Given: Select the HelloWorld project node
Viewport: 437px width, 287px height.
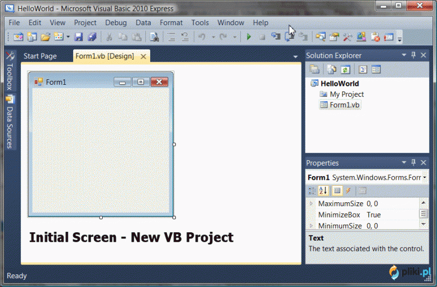Looking at the screenshot, I should click(339, 84).
